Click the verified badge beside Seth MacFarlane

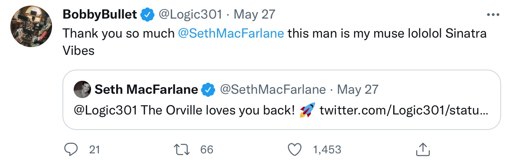tap(208, 90)
